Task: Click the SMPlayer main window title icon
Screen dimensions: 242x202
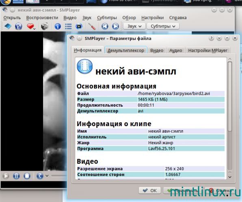Action: coord(5,10)
